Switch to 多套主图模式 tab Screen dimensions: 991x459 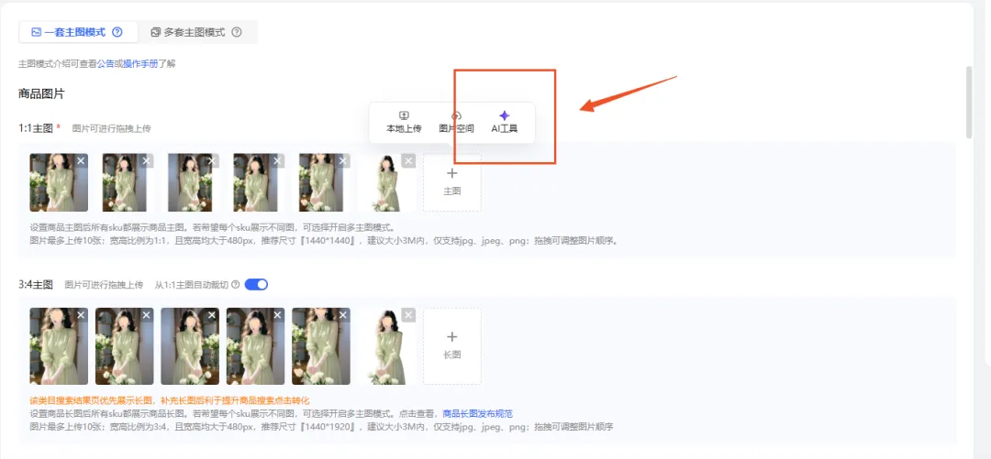[196, 31]
